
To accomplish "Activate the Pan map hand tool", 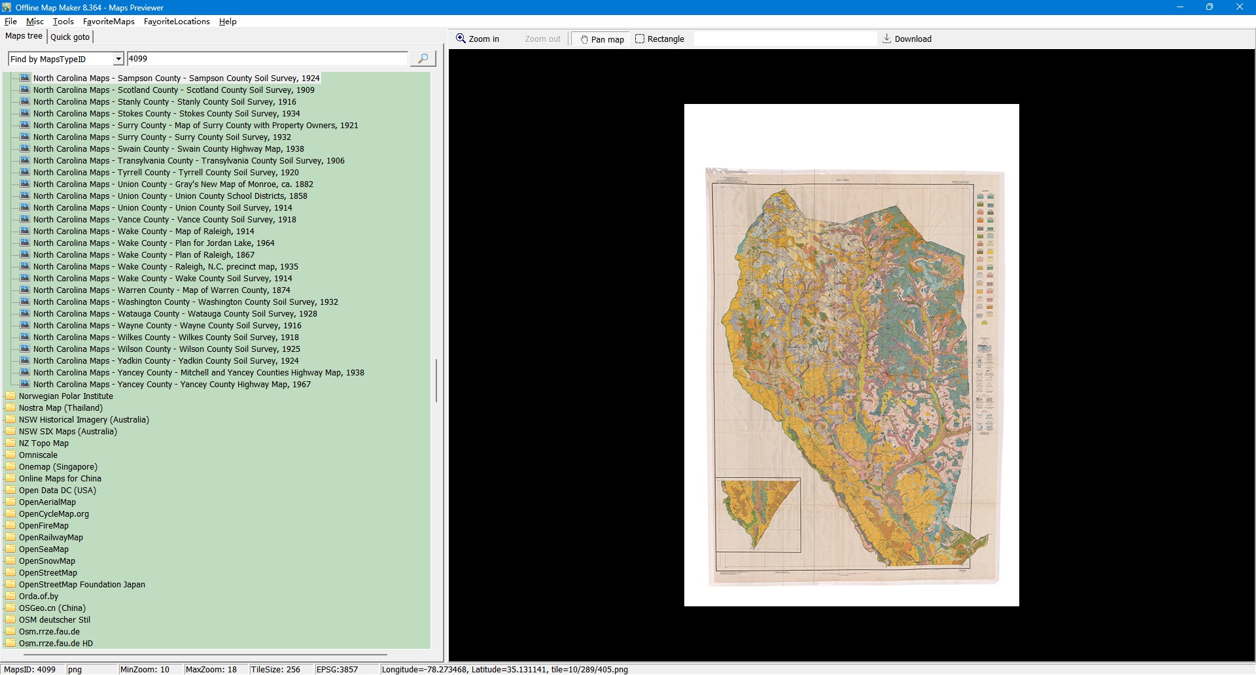I will click(601, 39).
